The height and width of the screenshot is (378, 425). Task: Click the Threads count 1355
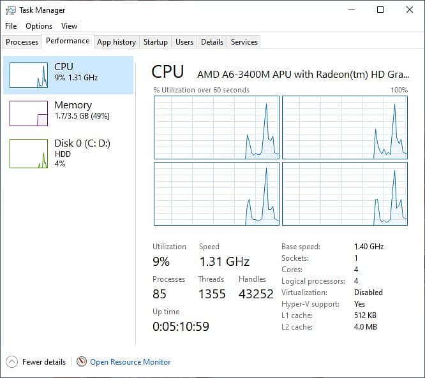click(212, 294)
